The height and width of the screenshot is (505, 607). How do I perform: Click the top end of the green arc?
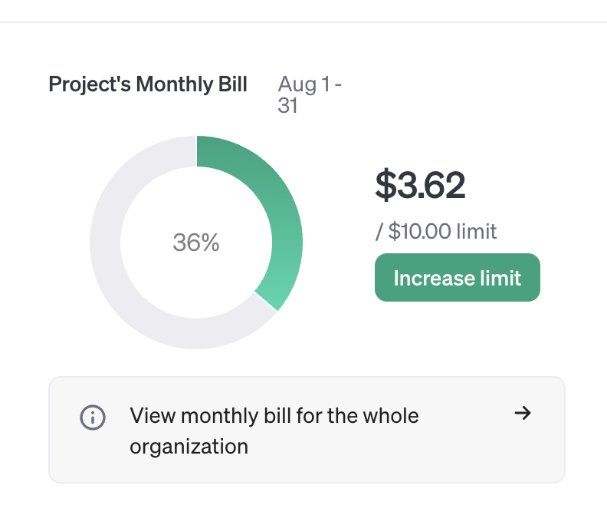pos(202,150)
